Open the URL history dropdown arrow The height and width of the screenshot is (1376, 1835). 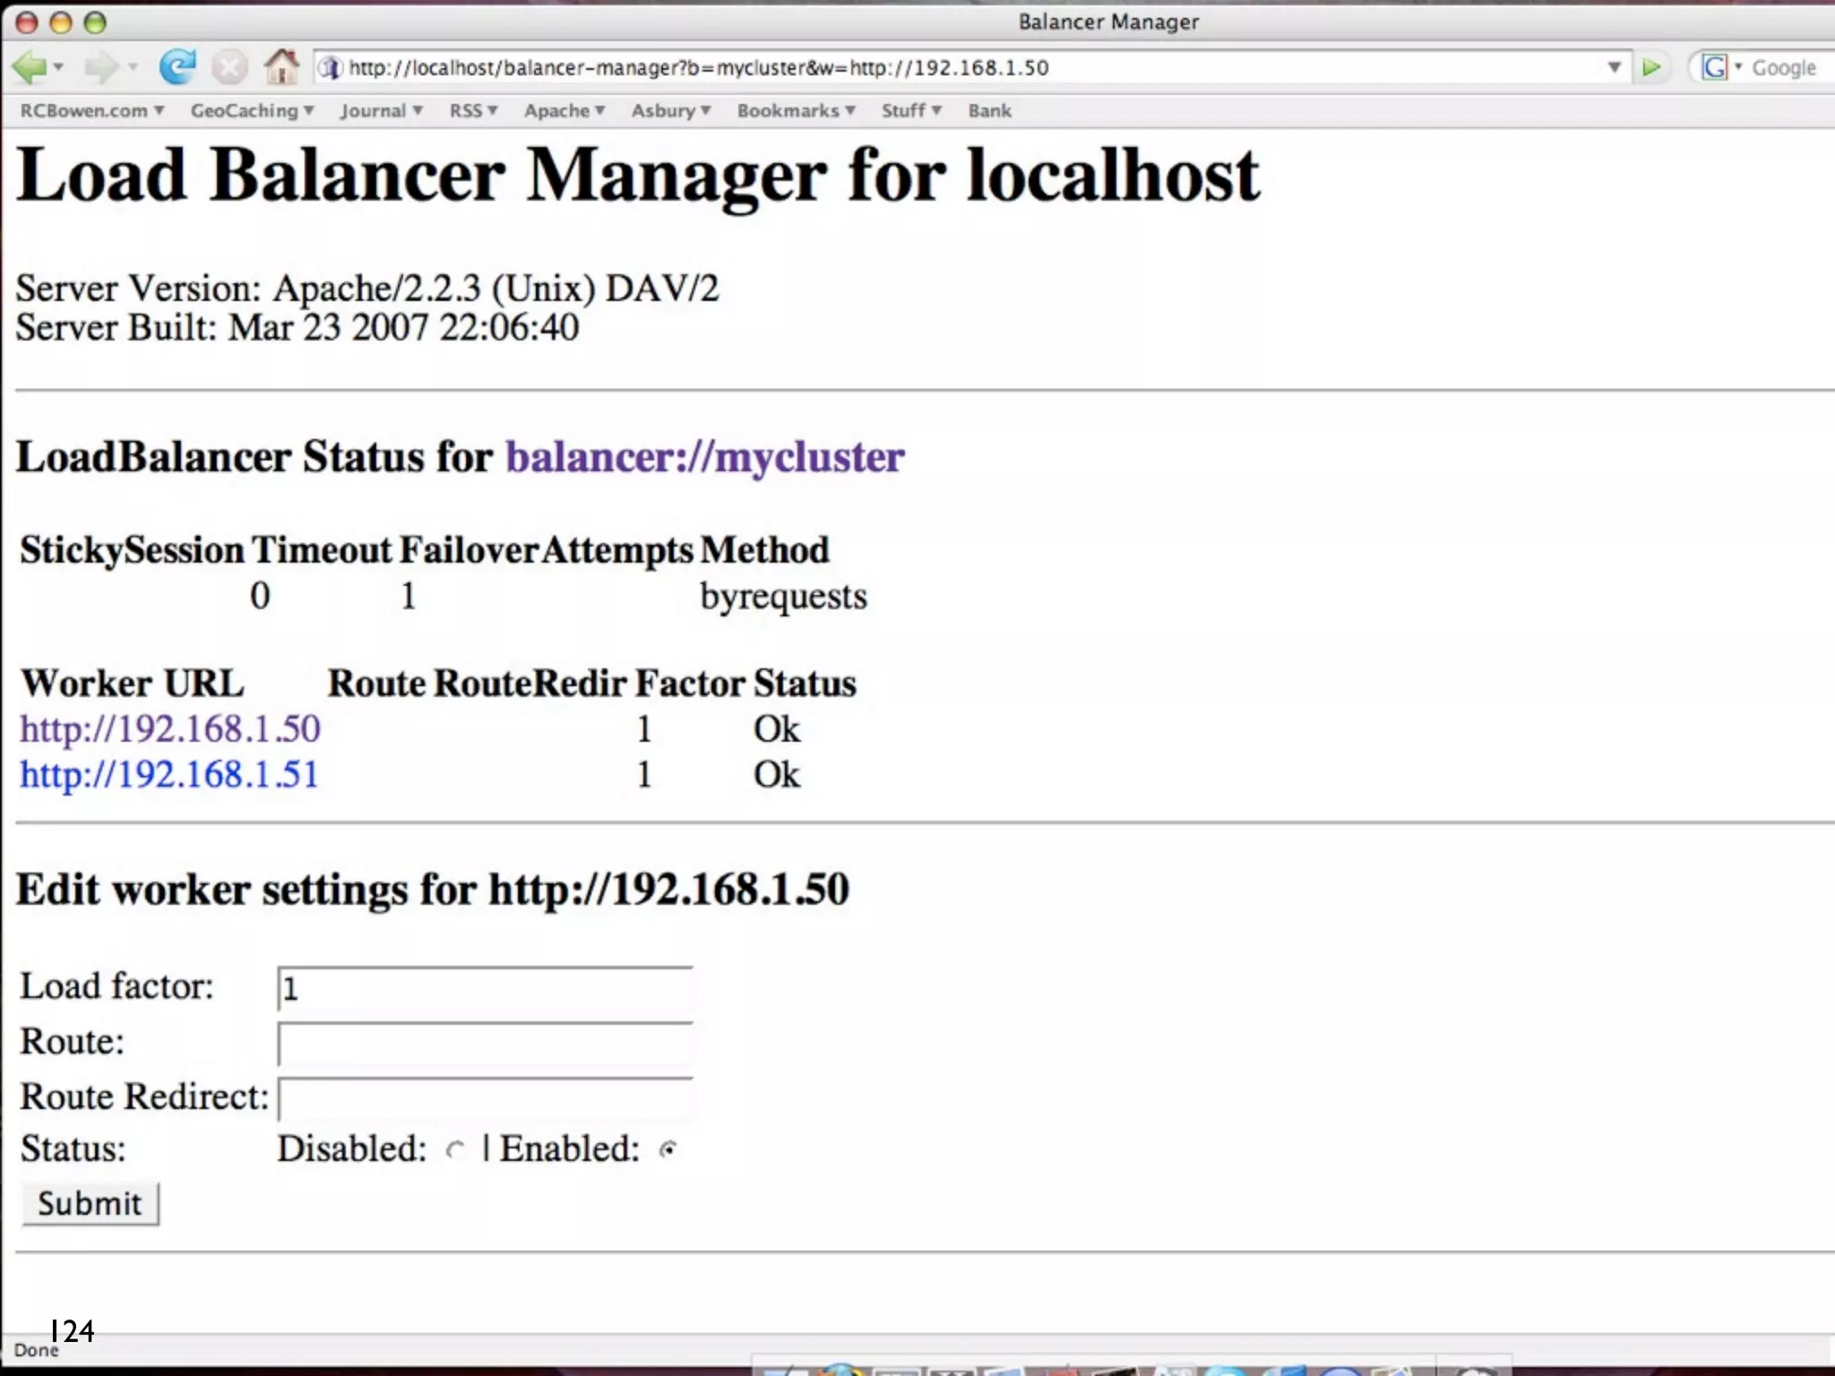point(1614,67)
